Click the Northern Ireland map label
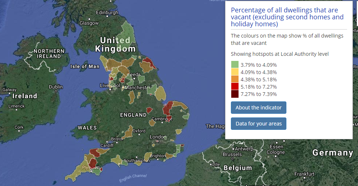Viewport: 358px width, 186px height. tap(49, 54)
